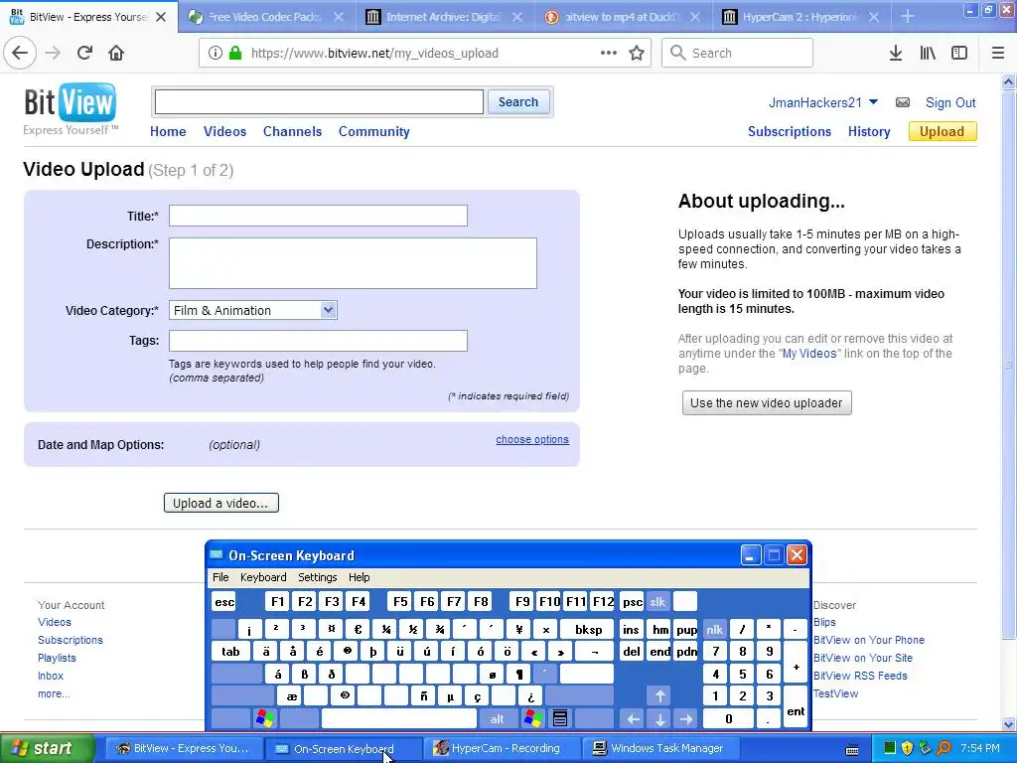The image size is (1017, 763).
Task: Click the orange magnifier tray icon
Action: point(944,748)
